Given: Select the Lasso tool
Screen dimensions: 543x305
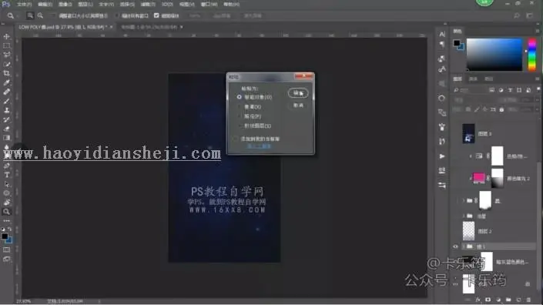Looking at the screenshot, I should point(7,55).
